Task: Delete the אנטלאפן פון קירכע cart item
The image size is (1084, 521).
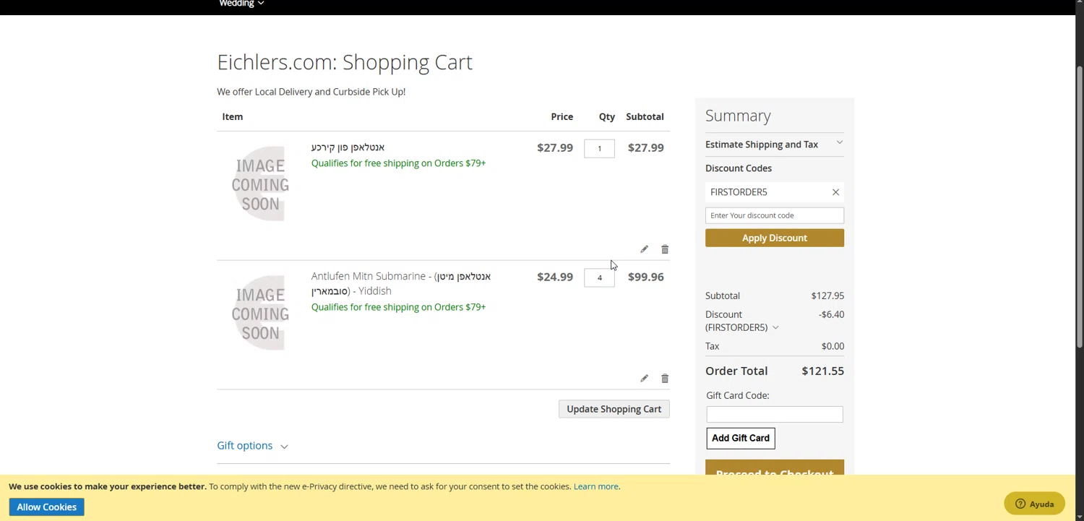Action: pyautogui.click(x=665, y=249)
